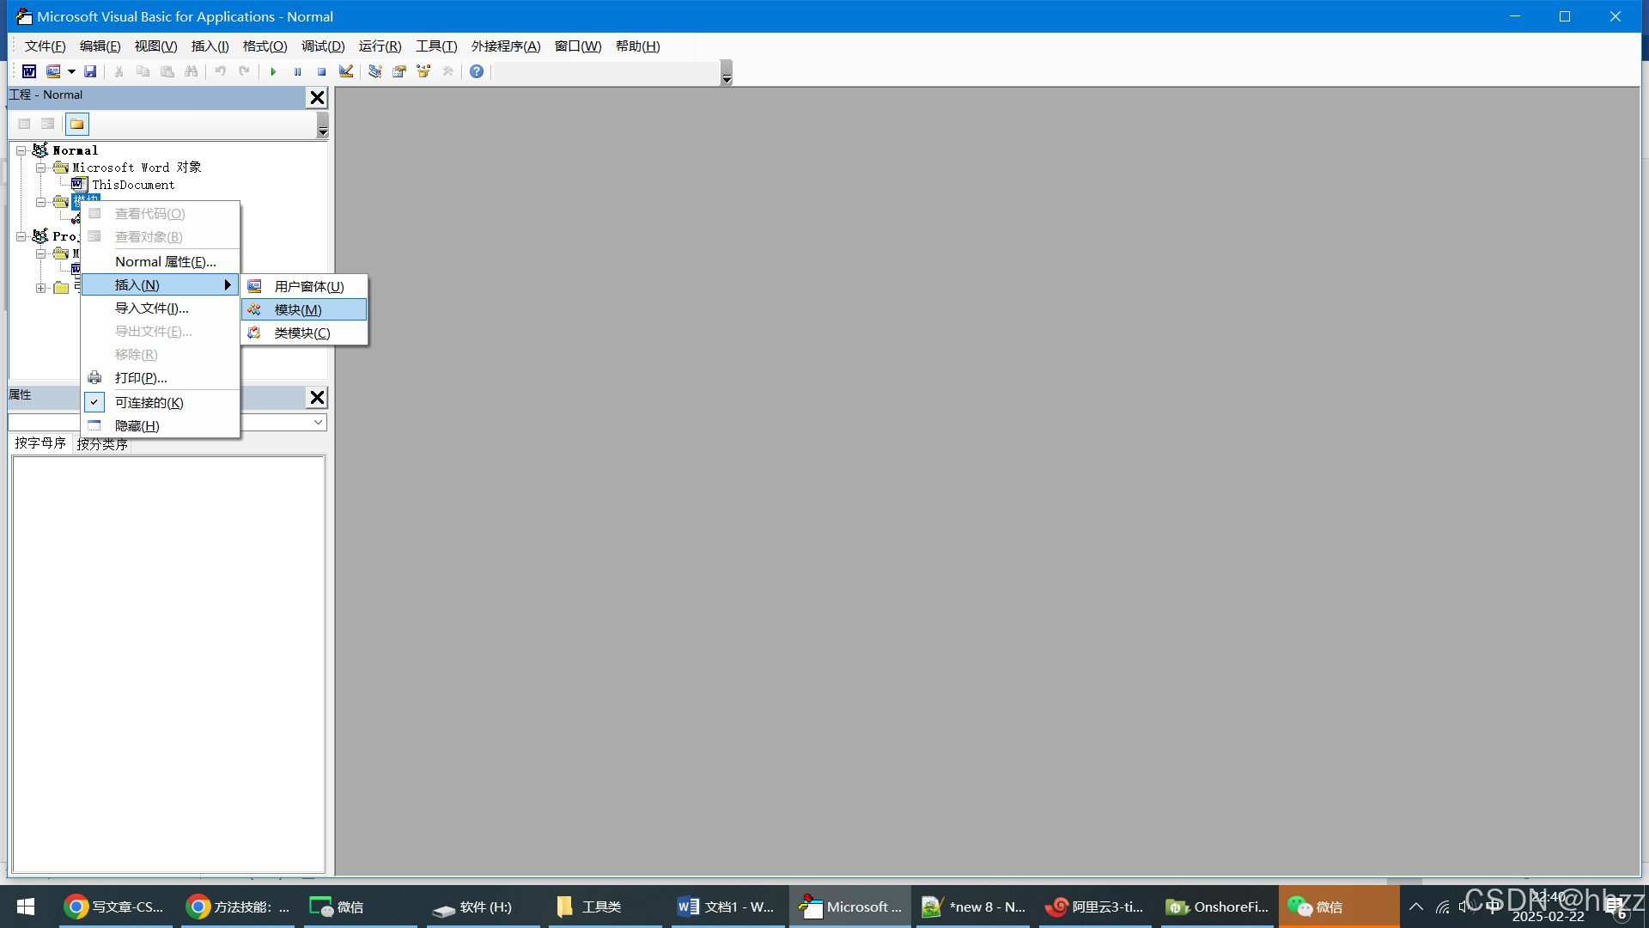Click the View Microsoft Word toolbar icon

pyautogui.click(x=29, y=71)
